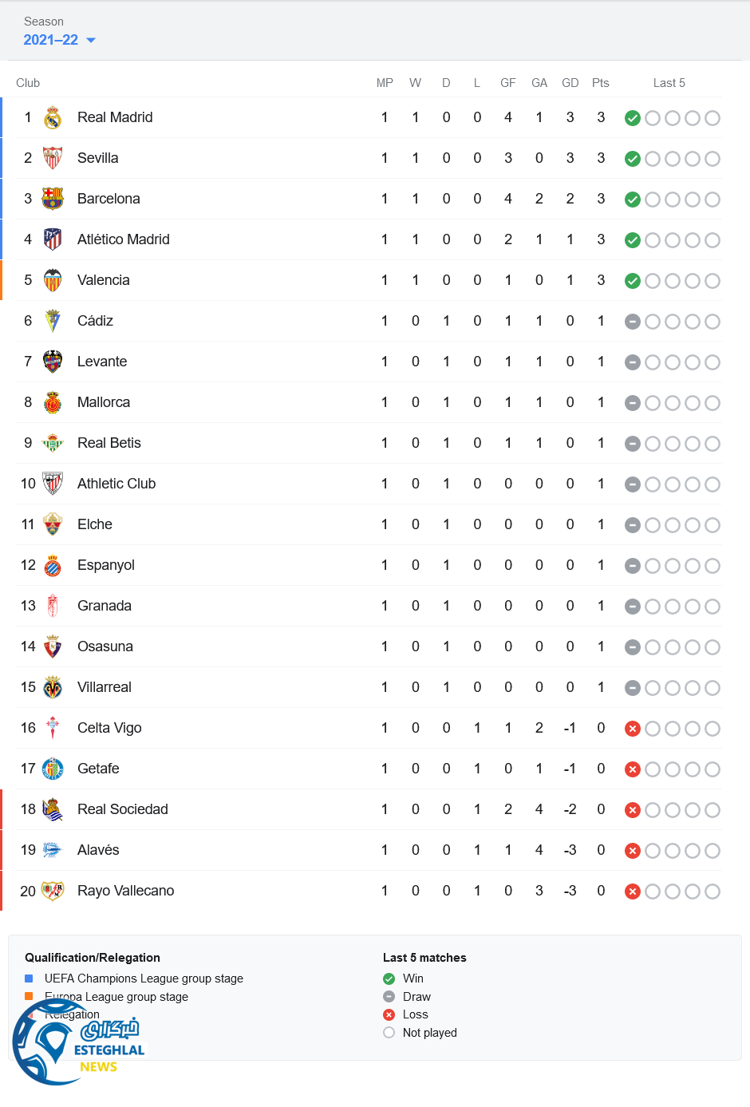Click the Valencia club crest

click(53, 280)
